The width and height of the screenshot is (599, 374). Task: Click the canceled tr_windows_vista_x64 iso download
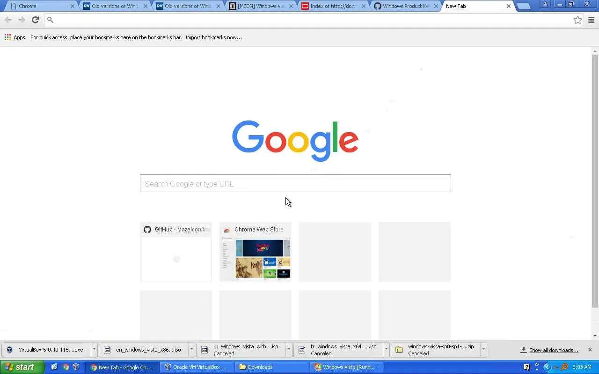point(339,350)
